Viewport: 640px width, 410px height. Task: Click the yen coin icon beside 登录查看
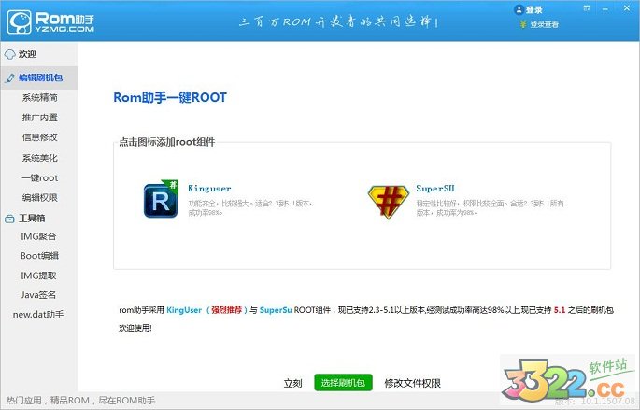[x=523, y=24]
